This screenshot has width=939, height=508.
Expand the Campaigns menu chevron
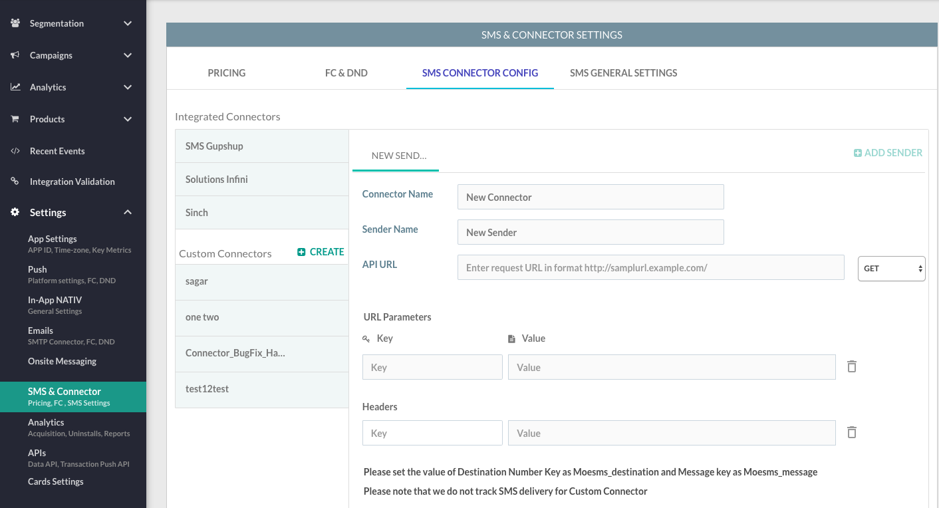(128, 55)
